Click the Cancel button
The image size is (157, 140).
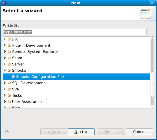point(139,132)
